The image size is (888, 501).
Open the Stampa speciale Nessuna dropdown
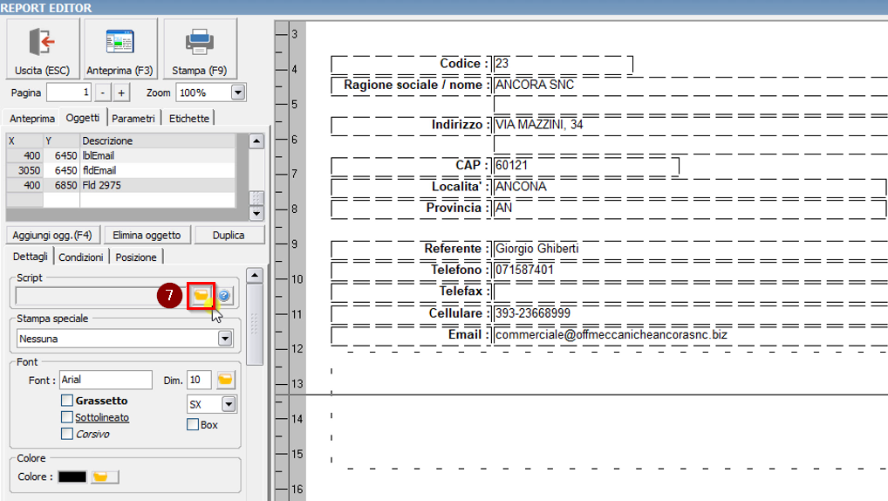[225, 339]
